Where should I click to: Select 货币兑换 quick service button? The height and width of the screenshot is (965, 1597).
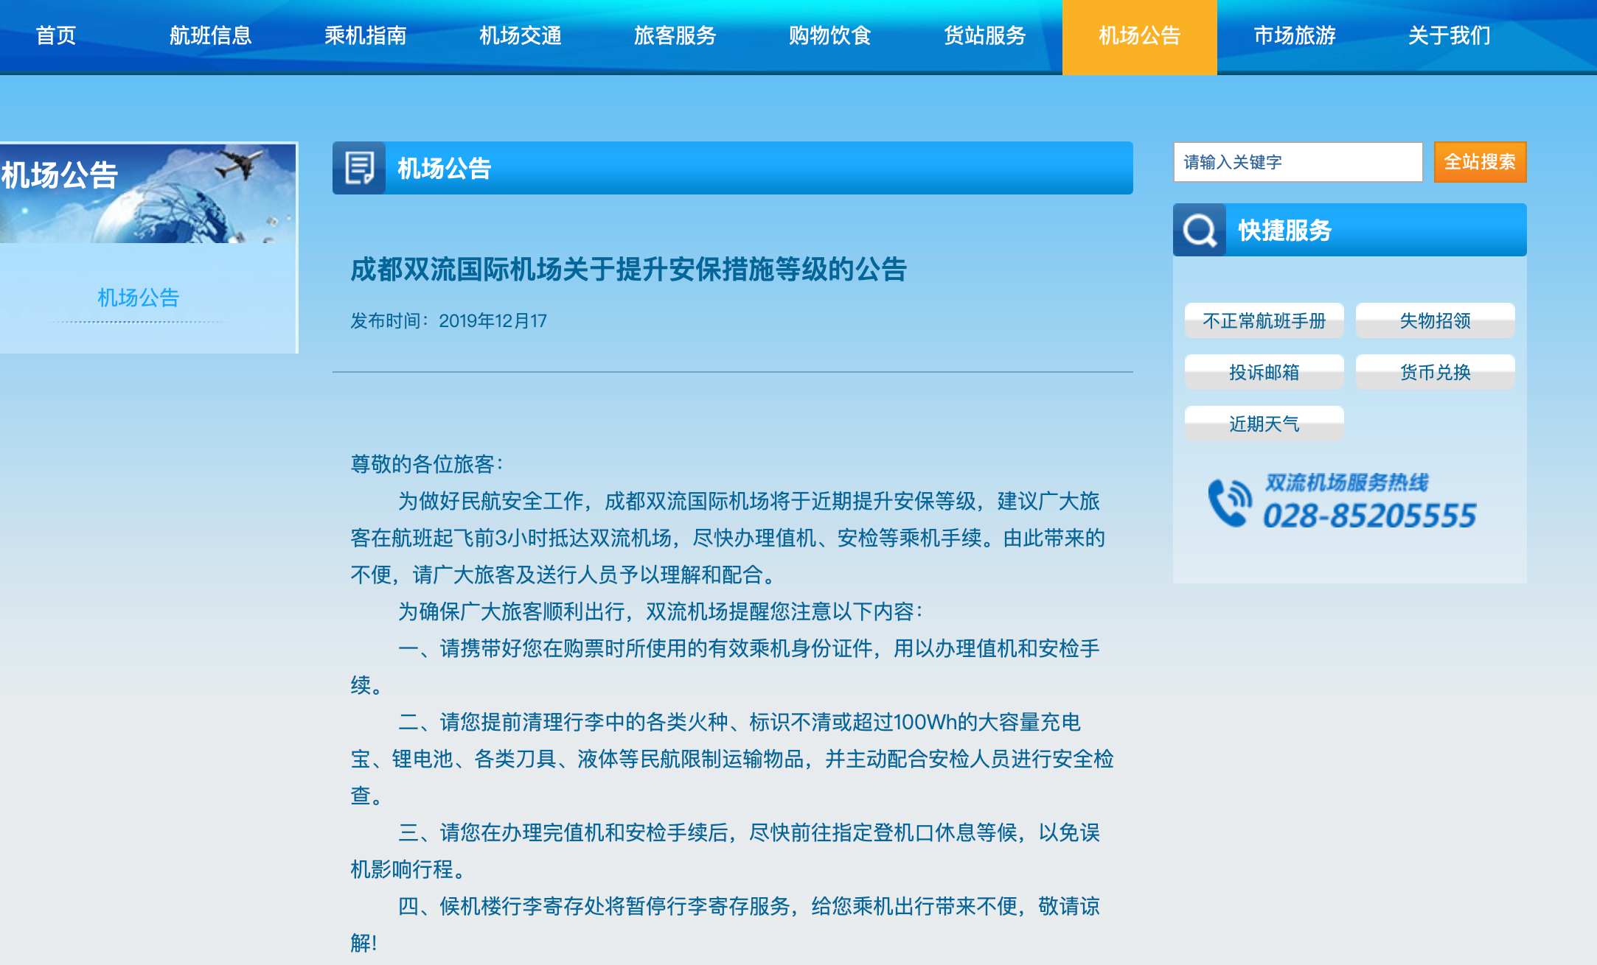pos(1435,373)
